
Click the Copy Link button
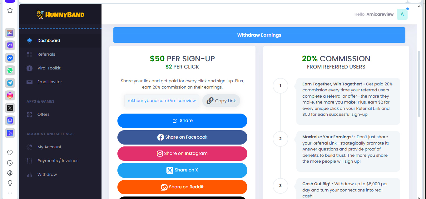[221, 101]
